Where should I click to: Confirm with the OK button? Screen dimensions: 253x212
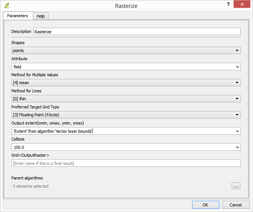[206, 205]
